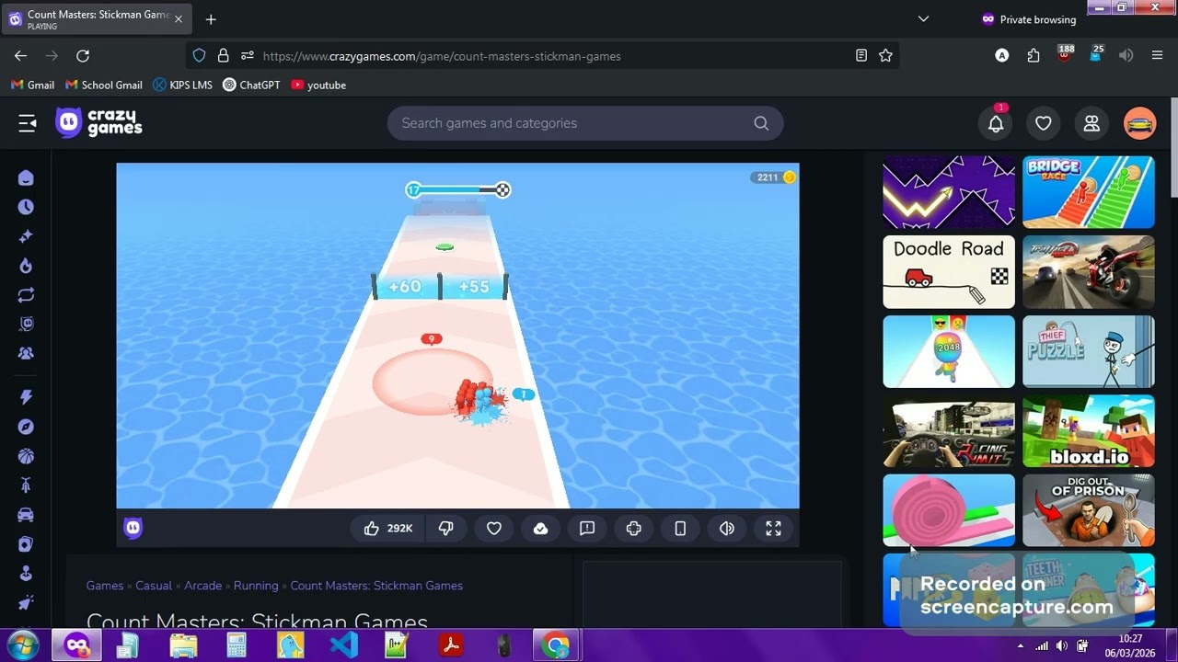
Task: Open action lightning bolt category
Action: pos(26,397)
